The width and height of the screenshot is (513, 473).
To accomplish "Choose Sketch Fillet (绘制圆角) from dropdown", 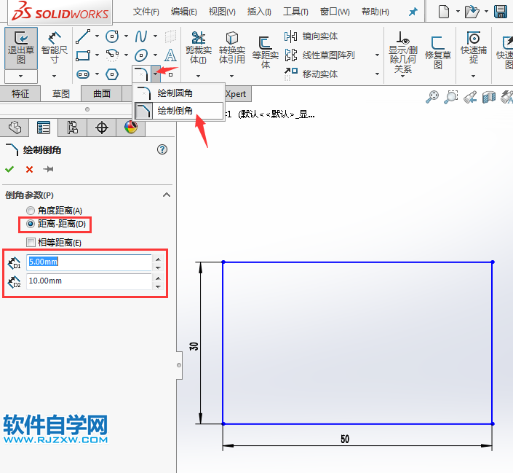I will click(179, 93).
